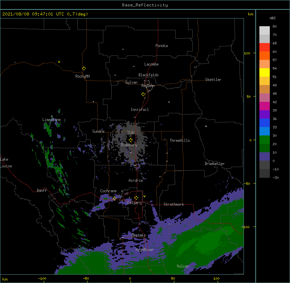Click the white asterisk marker east of Innisfail

[169, 102]
